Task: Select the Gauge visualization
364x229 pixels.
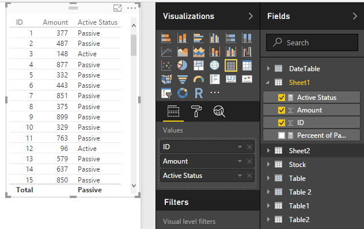Action: click(x=199, y=79)
